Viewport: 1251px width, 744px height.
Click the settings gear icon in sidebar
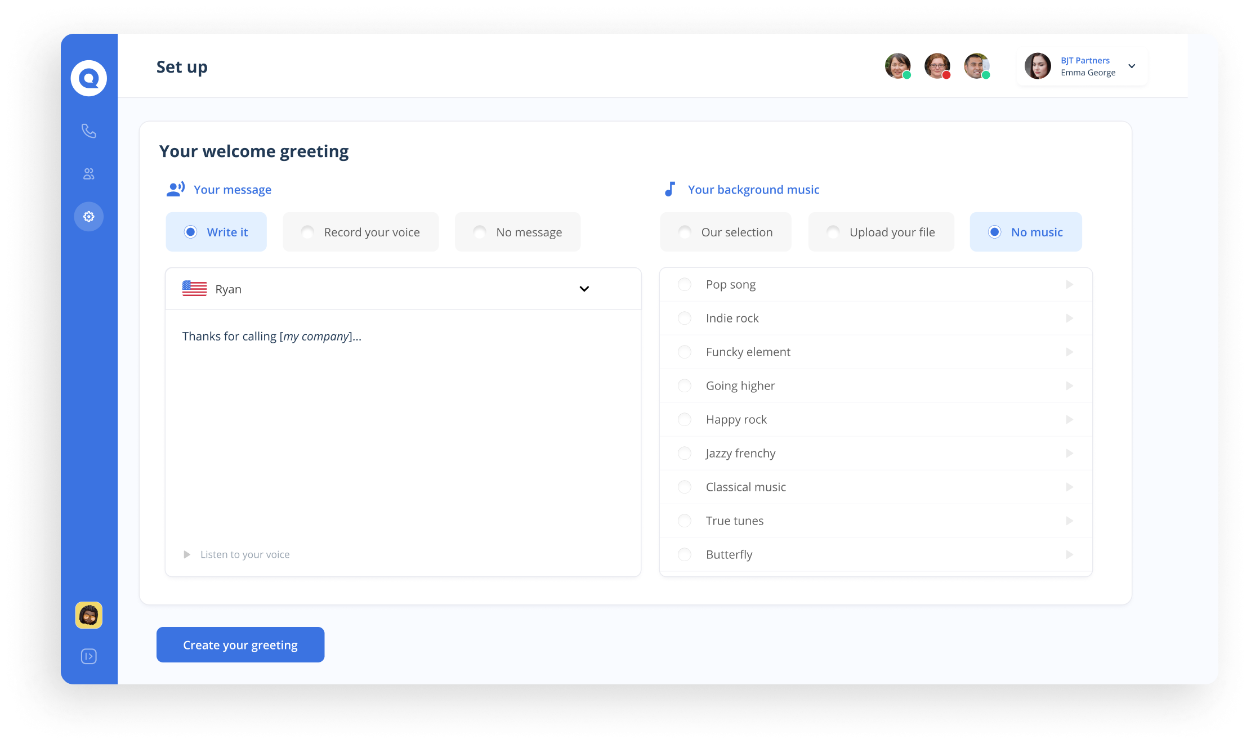88,216
